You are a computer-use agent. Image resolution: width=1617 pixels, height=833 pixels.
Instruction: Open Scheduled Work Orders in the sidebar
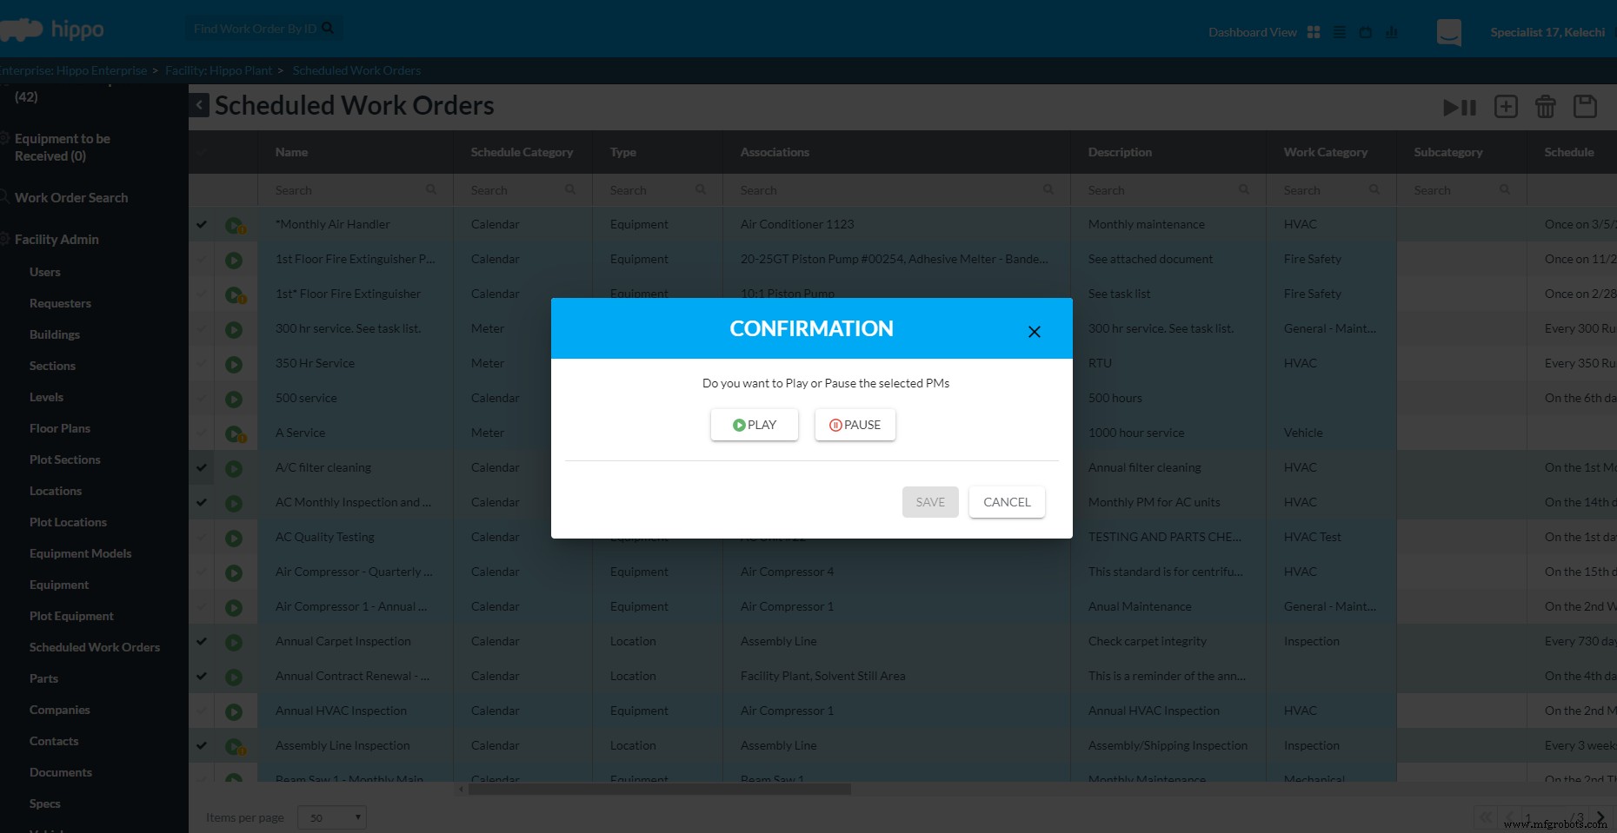(x=95, y=647)
